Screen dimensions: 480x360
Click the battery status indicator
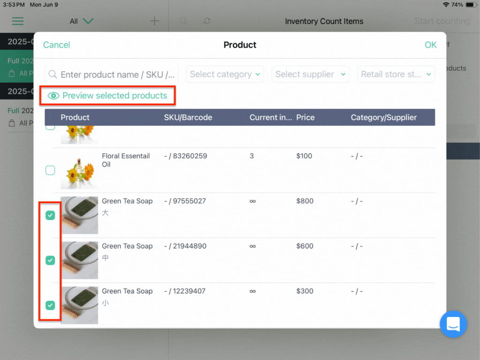click(470, 5)
